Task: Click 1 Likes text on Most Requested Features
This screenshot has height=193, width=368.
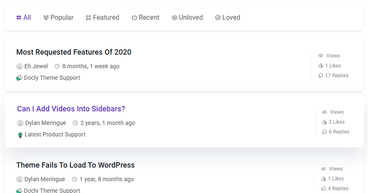Action: (x=333, y=66)
